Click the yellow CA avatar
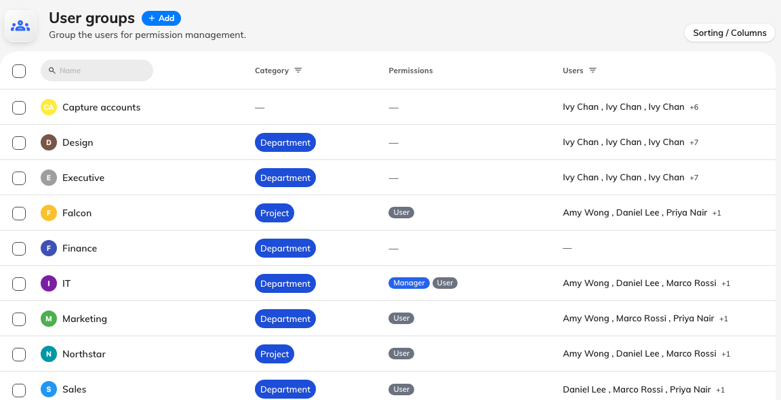The image size is (781, 400). coord(49,107)
